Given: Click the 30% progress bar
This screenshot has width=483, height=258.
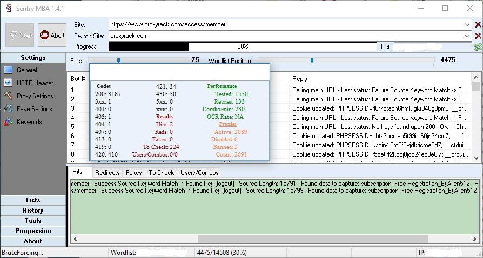Looking at the screenshot, I should pyautogui.click(x=243, y=46).
